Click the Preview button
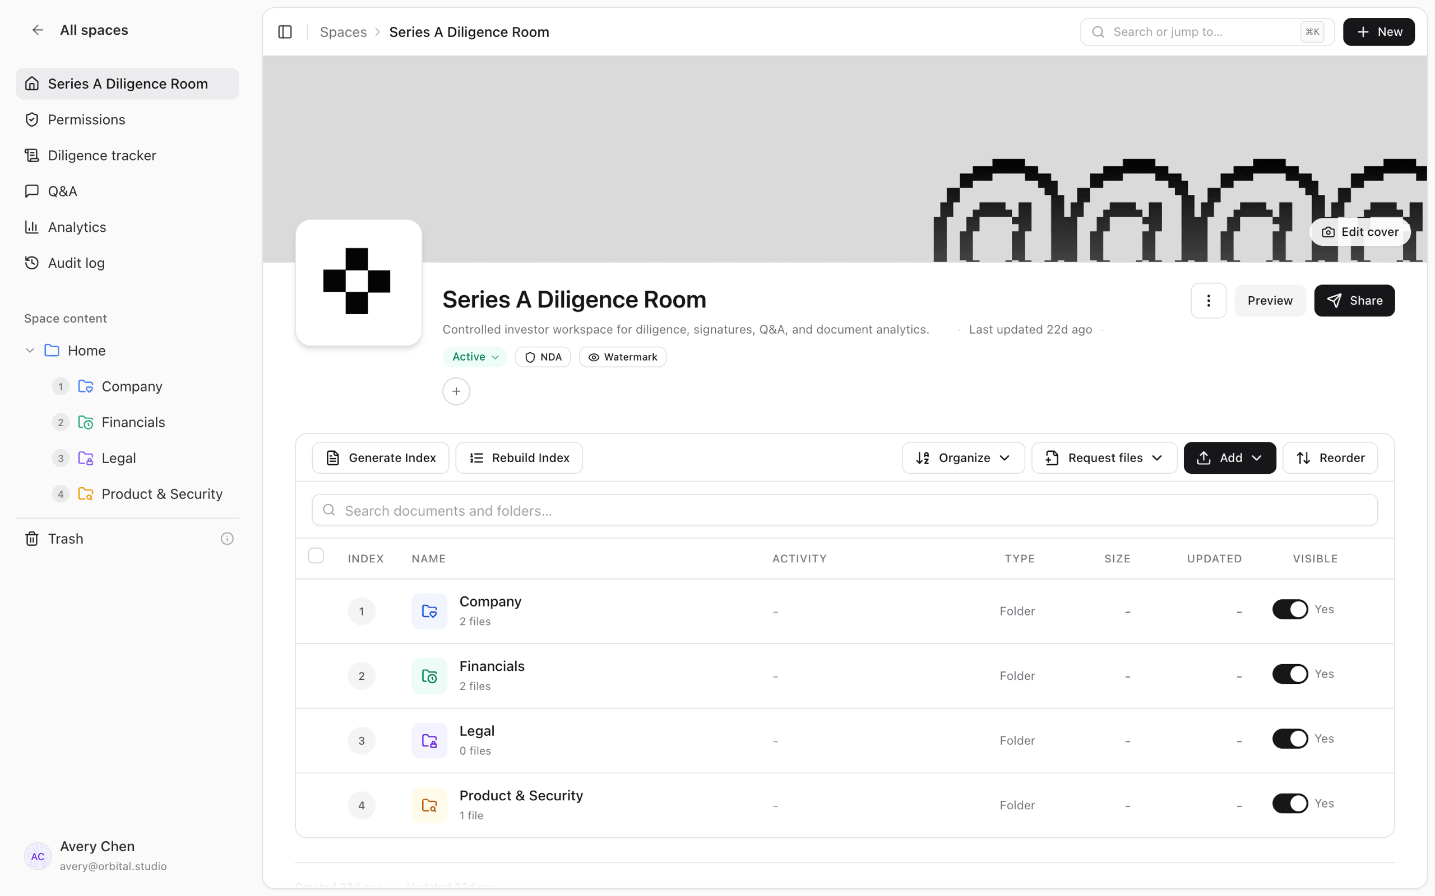 pos(1270,301)
